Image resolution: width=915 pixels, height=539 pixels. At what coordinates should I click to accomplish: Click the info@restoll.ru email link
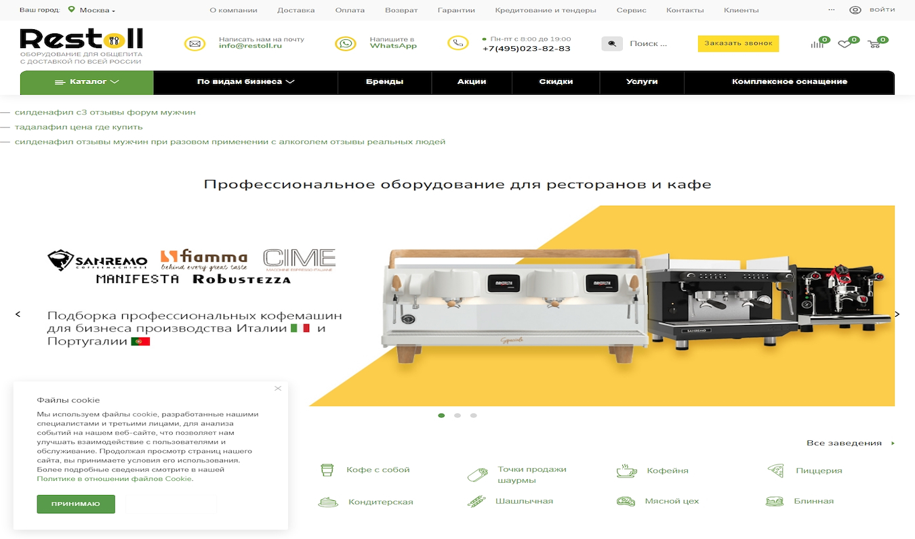pyautogui.click(x=250, y=46)
